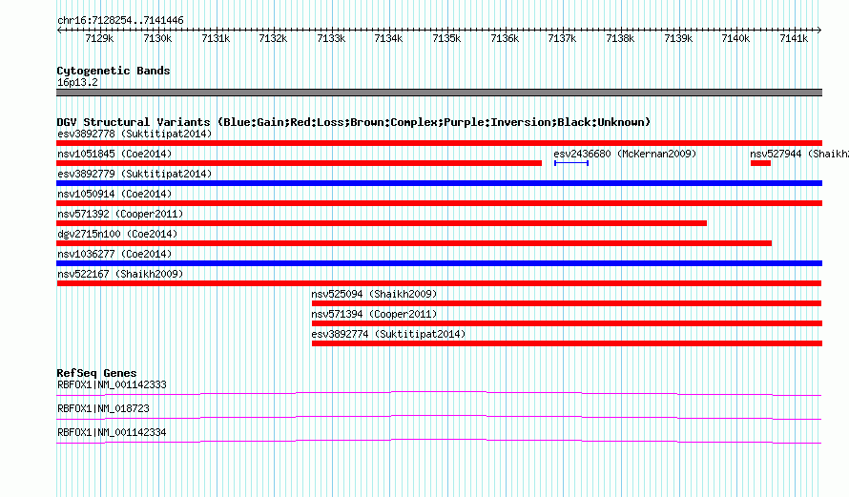Click the Cytogenetic Bands track title
This screenshot has width=849, height=497.
pos(114,71)
